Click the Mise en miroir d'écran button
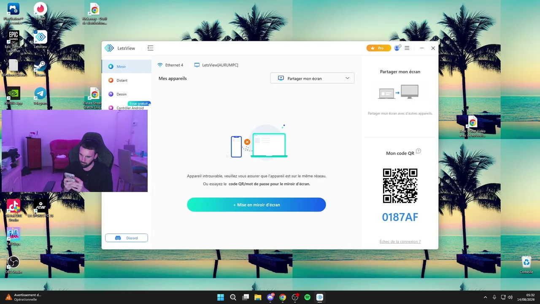The height and width of the screenshot is (304, 540). pyautogui.click(x=256, y=205)
